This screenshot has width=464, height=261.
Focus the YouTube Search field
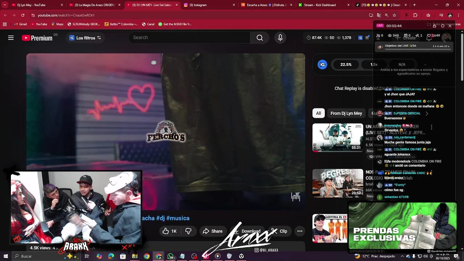tap(189, 38)
